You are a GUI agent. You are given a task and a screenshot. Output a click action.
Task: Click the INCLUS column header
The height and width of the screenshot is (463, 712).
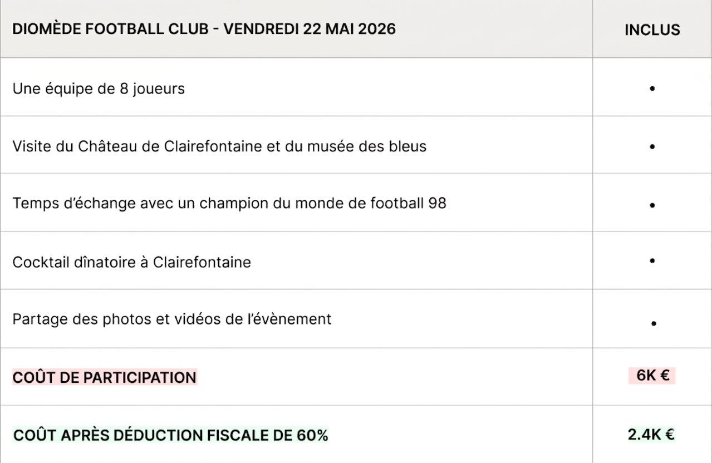(652, 29)
